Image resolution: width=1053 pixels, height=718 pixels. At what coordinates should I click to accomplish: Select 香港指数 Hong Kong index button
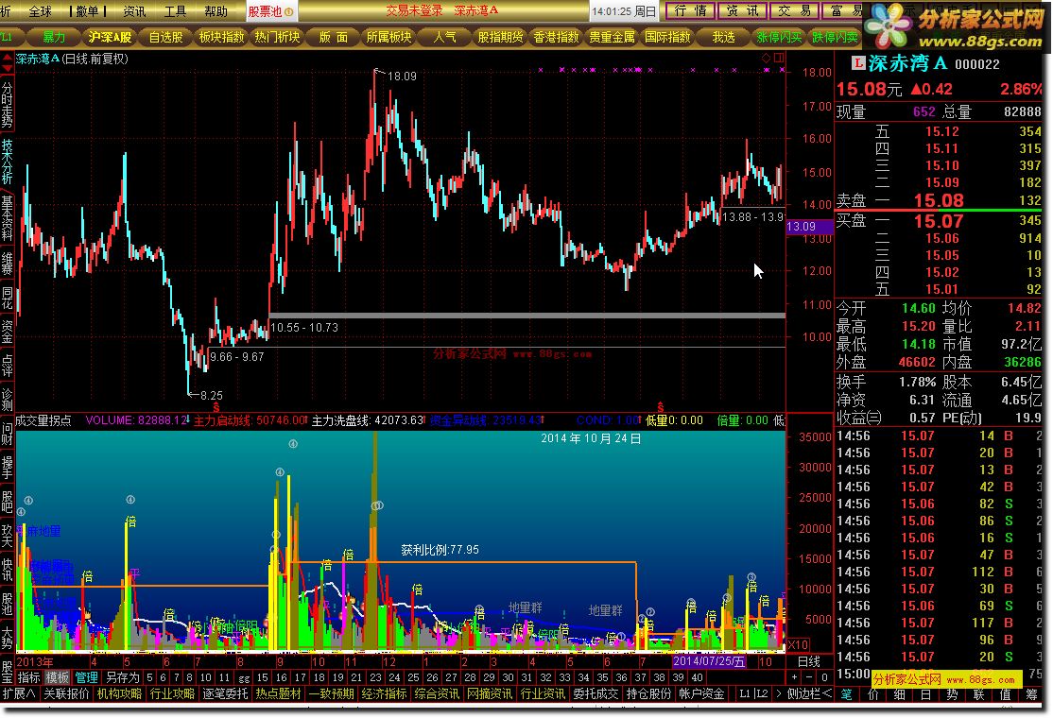pos(556,38)
